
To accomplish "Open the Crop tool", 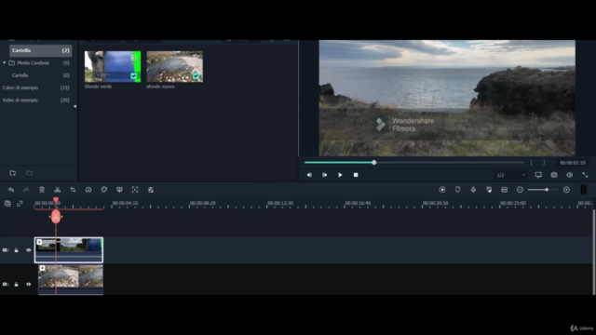I will (73, 190).
